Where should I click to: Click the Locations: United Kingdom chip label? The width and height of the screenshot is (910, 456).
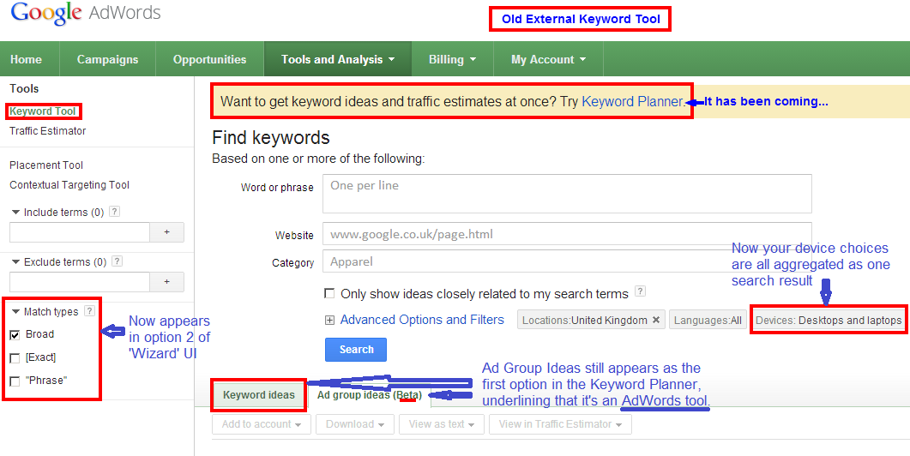click(x=584, y=320)
